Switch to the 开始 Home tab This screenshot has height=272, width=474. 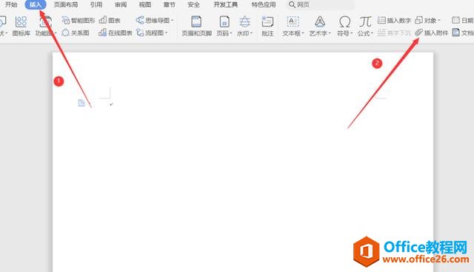(x=11, y=4)
